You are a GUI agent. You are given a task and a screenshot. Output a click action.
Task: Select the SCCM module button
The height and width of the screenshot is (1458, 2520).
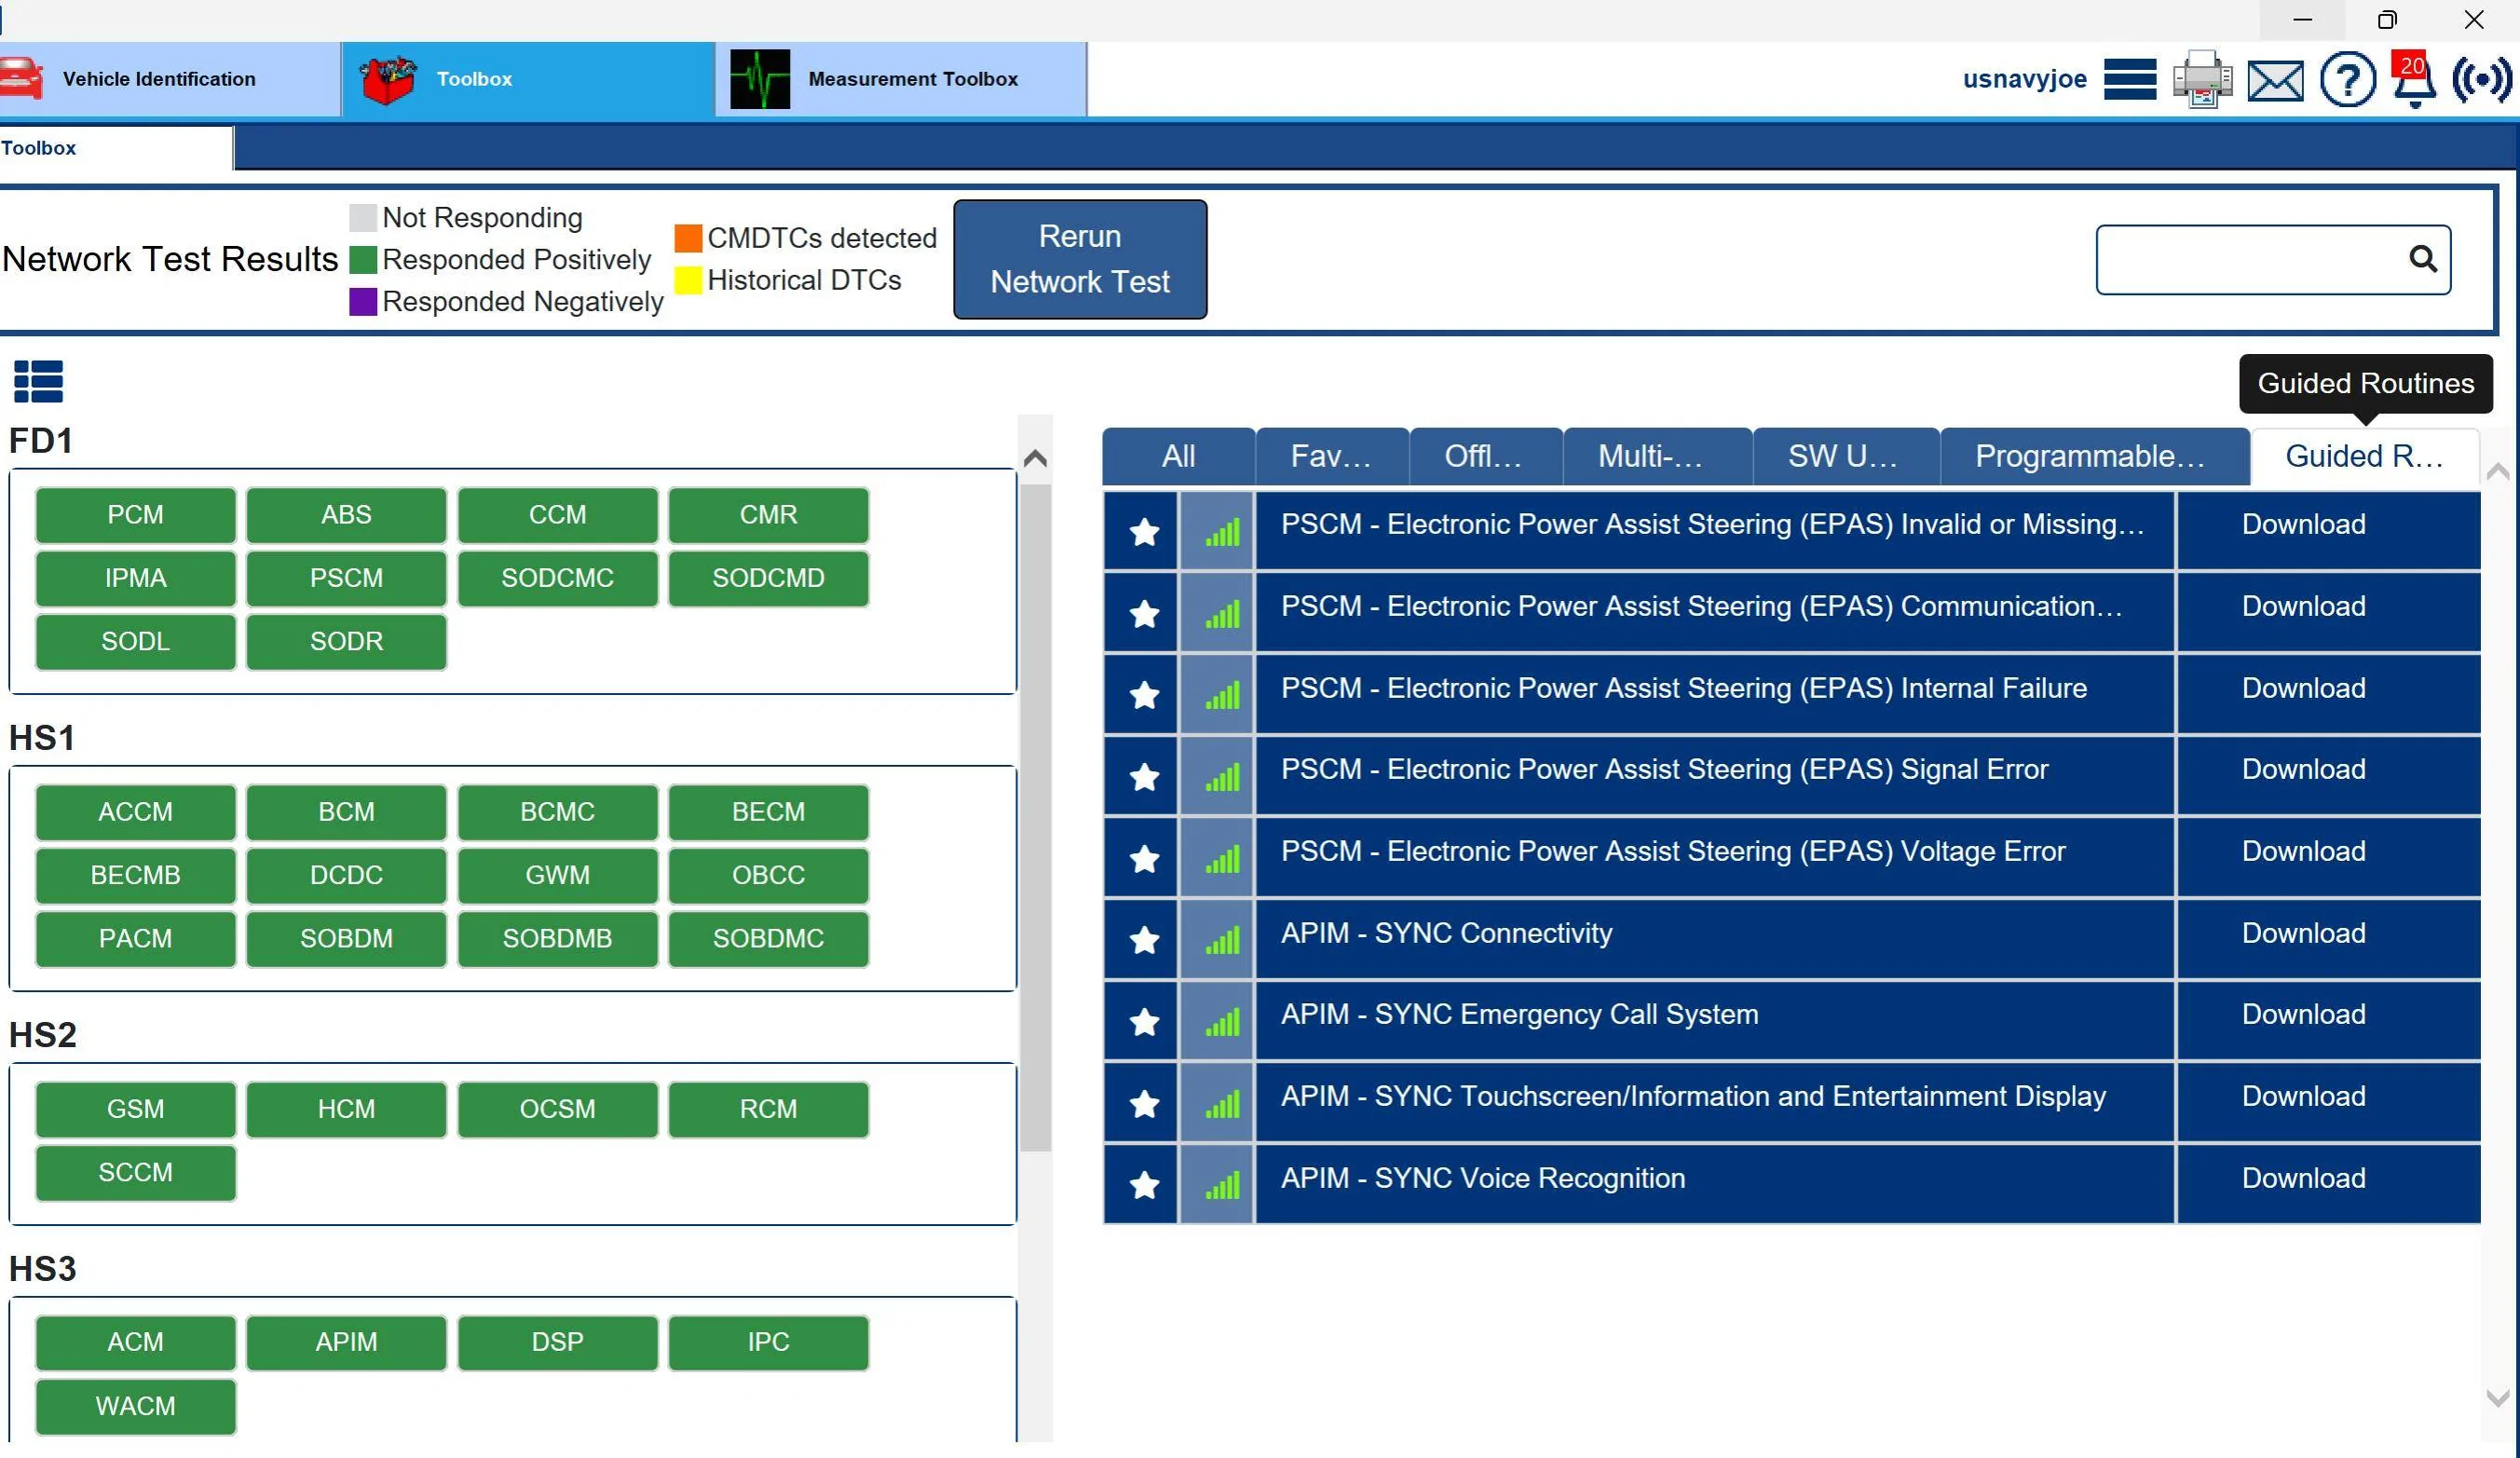(135, 1172)
